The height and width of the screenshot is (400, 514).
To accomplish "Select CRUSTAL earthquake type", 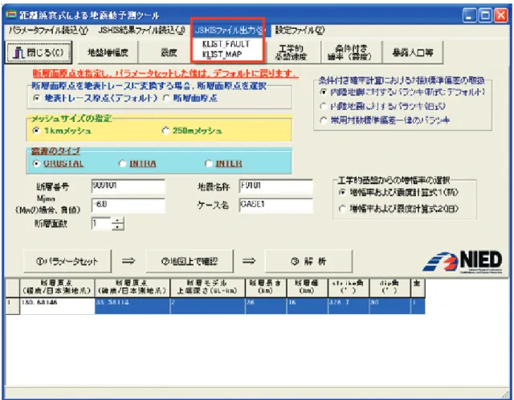I will click(x=37, y=163).
